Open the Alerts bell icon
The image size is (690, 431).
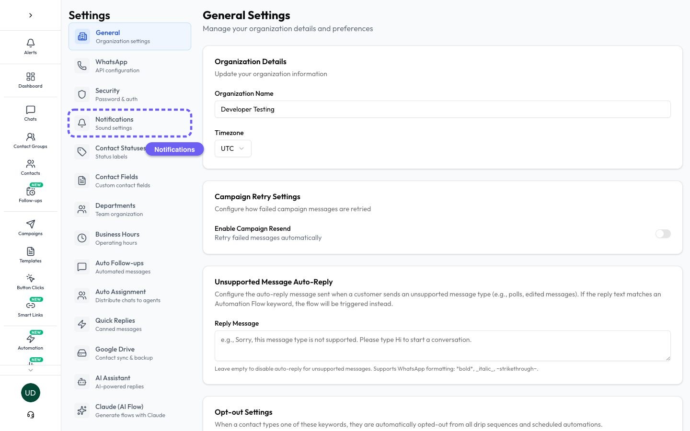pyautogui.click(x=31, y=43)
